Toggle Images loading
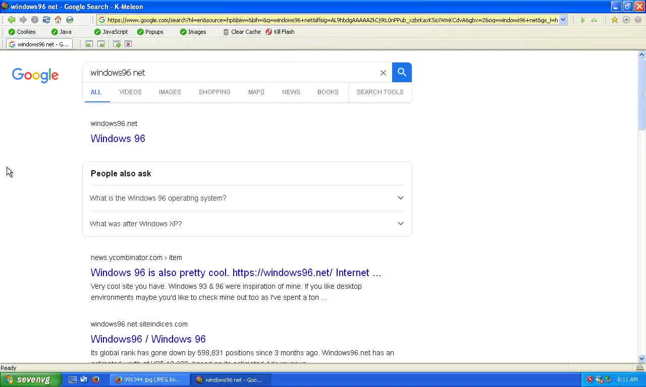This screenshot has height=387, width=646. 193,32
